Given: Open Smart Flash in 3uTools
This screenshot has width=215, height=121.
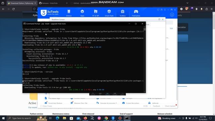Looking at the screenshot, I should click(x=109, y=13).
